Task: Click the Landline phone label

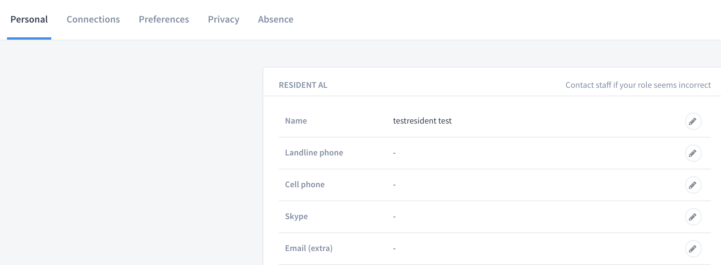Action: click(x=314, y=153)
